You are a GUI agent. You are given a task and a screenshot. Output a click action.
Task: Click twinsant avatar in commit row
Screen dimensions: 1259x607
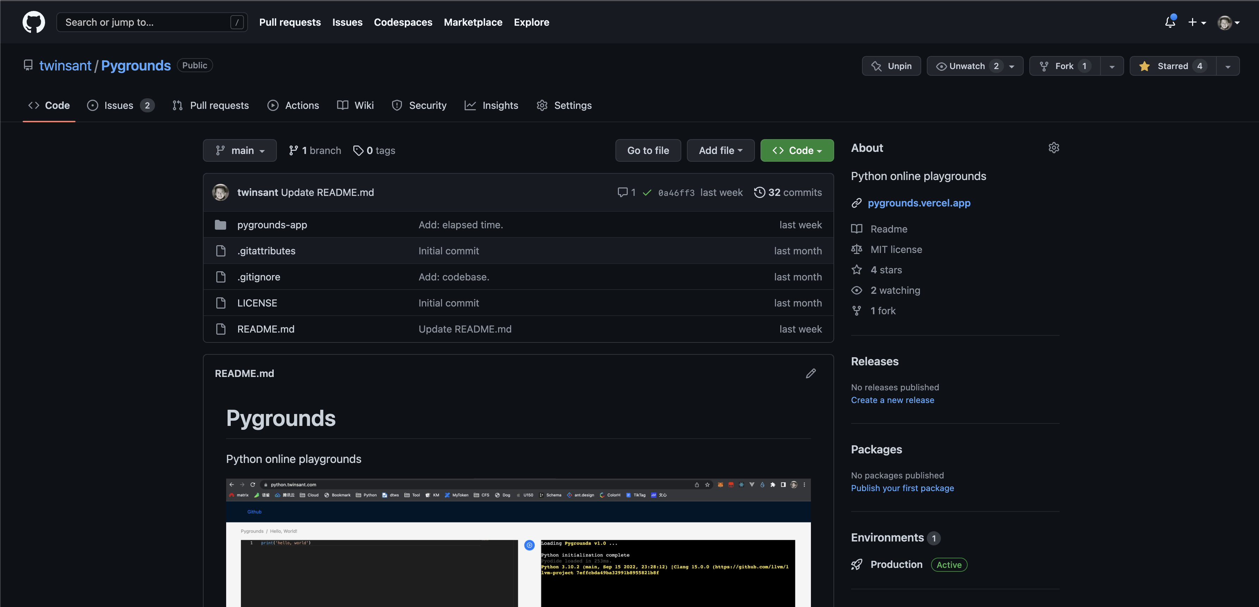(221, 192)
